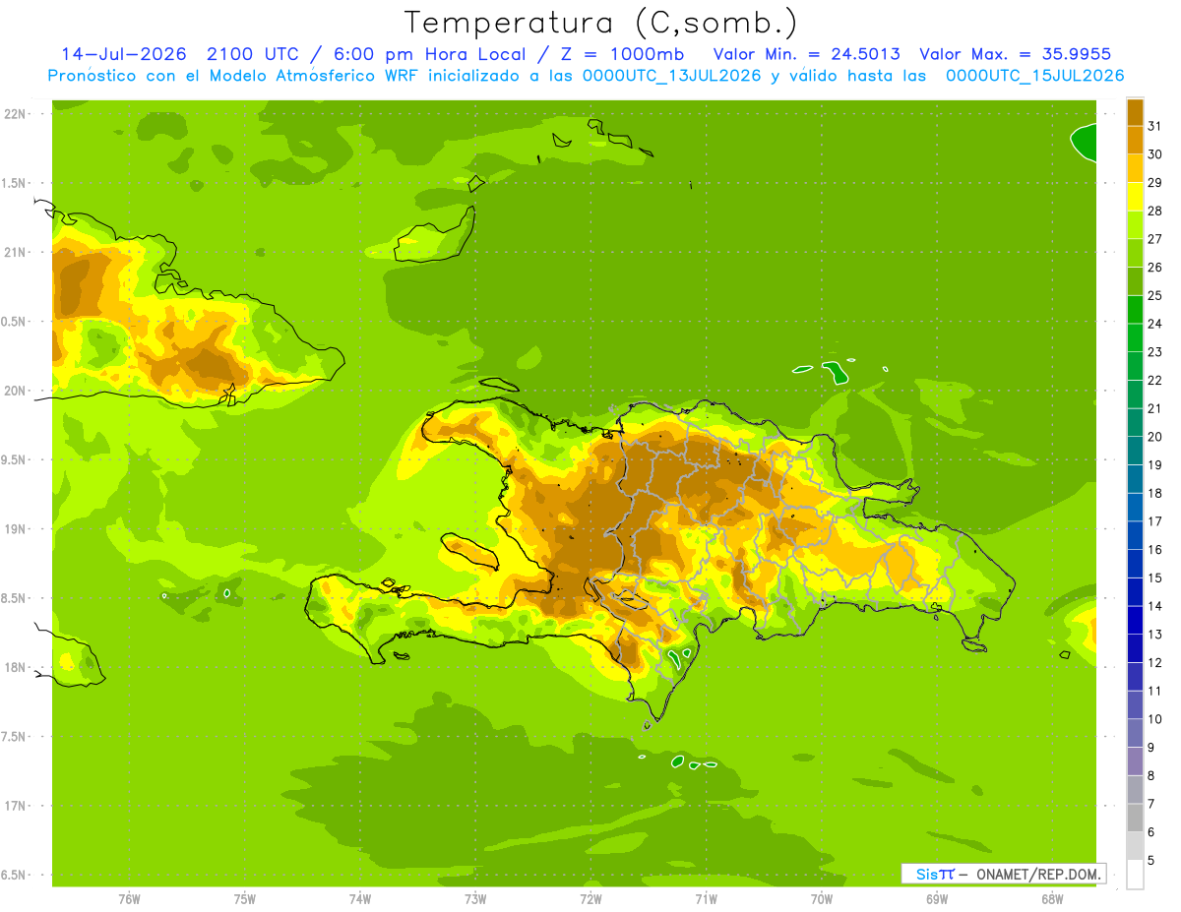This screenshot has width=1181, height=912.
Task: Click the valid-until time "0000UTC_15JUL2026"
Action: [x=1035, y=76]
